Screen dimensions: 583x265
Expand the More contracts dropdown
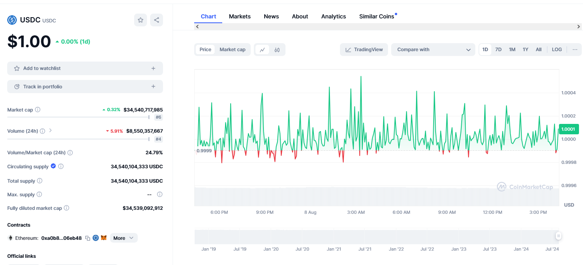click(124, 238)
